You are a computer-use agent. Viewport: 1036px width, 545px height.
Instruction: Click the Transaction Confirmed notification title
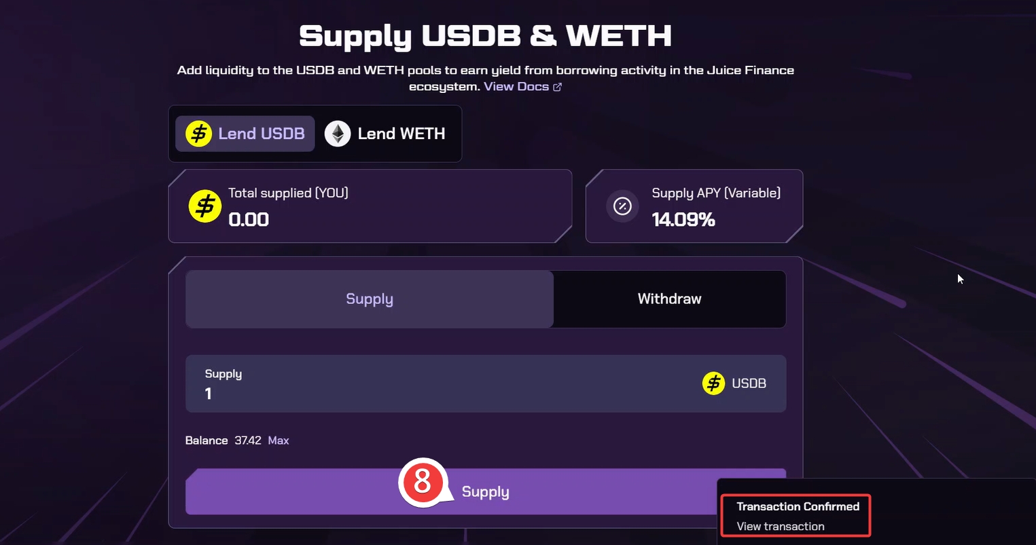click(x=798, y=506)
